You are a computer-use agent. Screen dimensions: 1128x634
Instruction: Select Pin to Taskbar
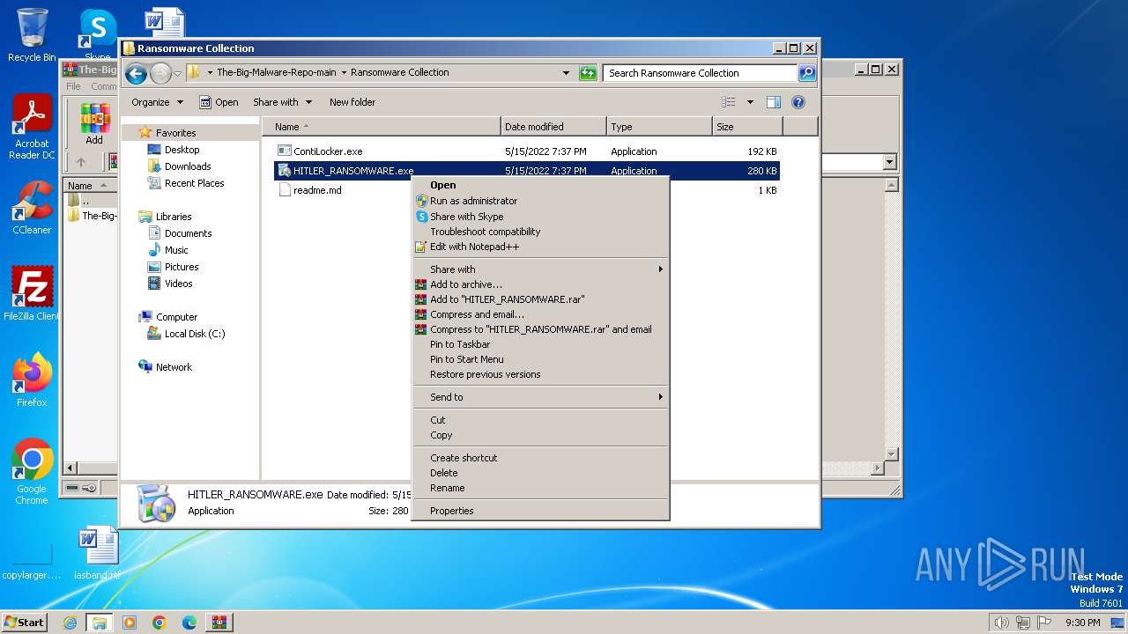click(540, 344)
